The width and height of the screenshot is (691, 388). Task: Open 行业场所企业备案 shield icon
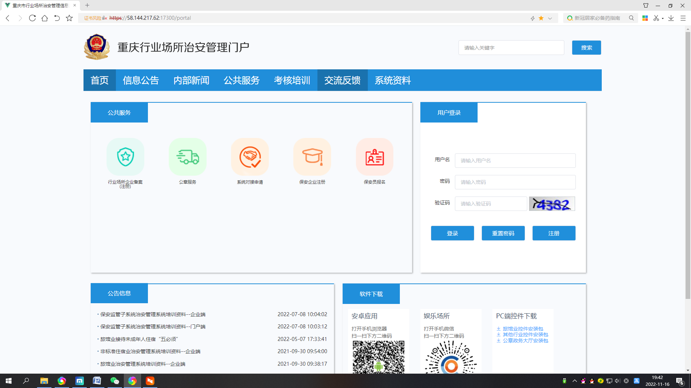click(x=125, y=157)
